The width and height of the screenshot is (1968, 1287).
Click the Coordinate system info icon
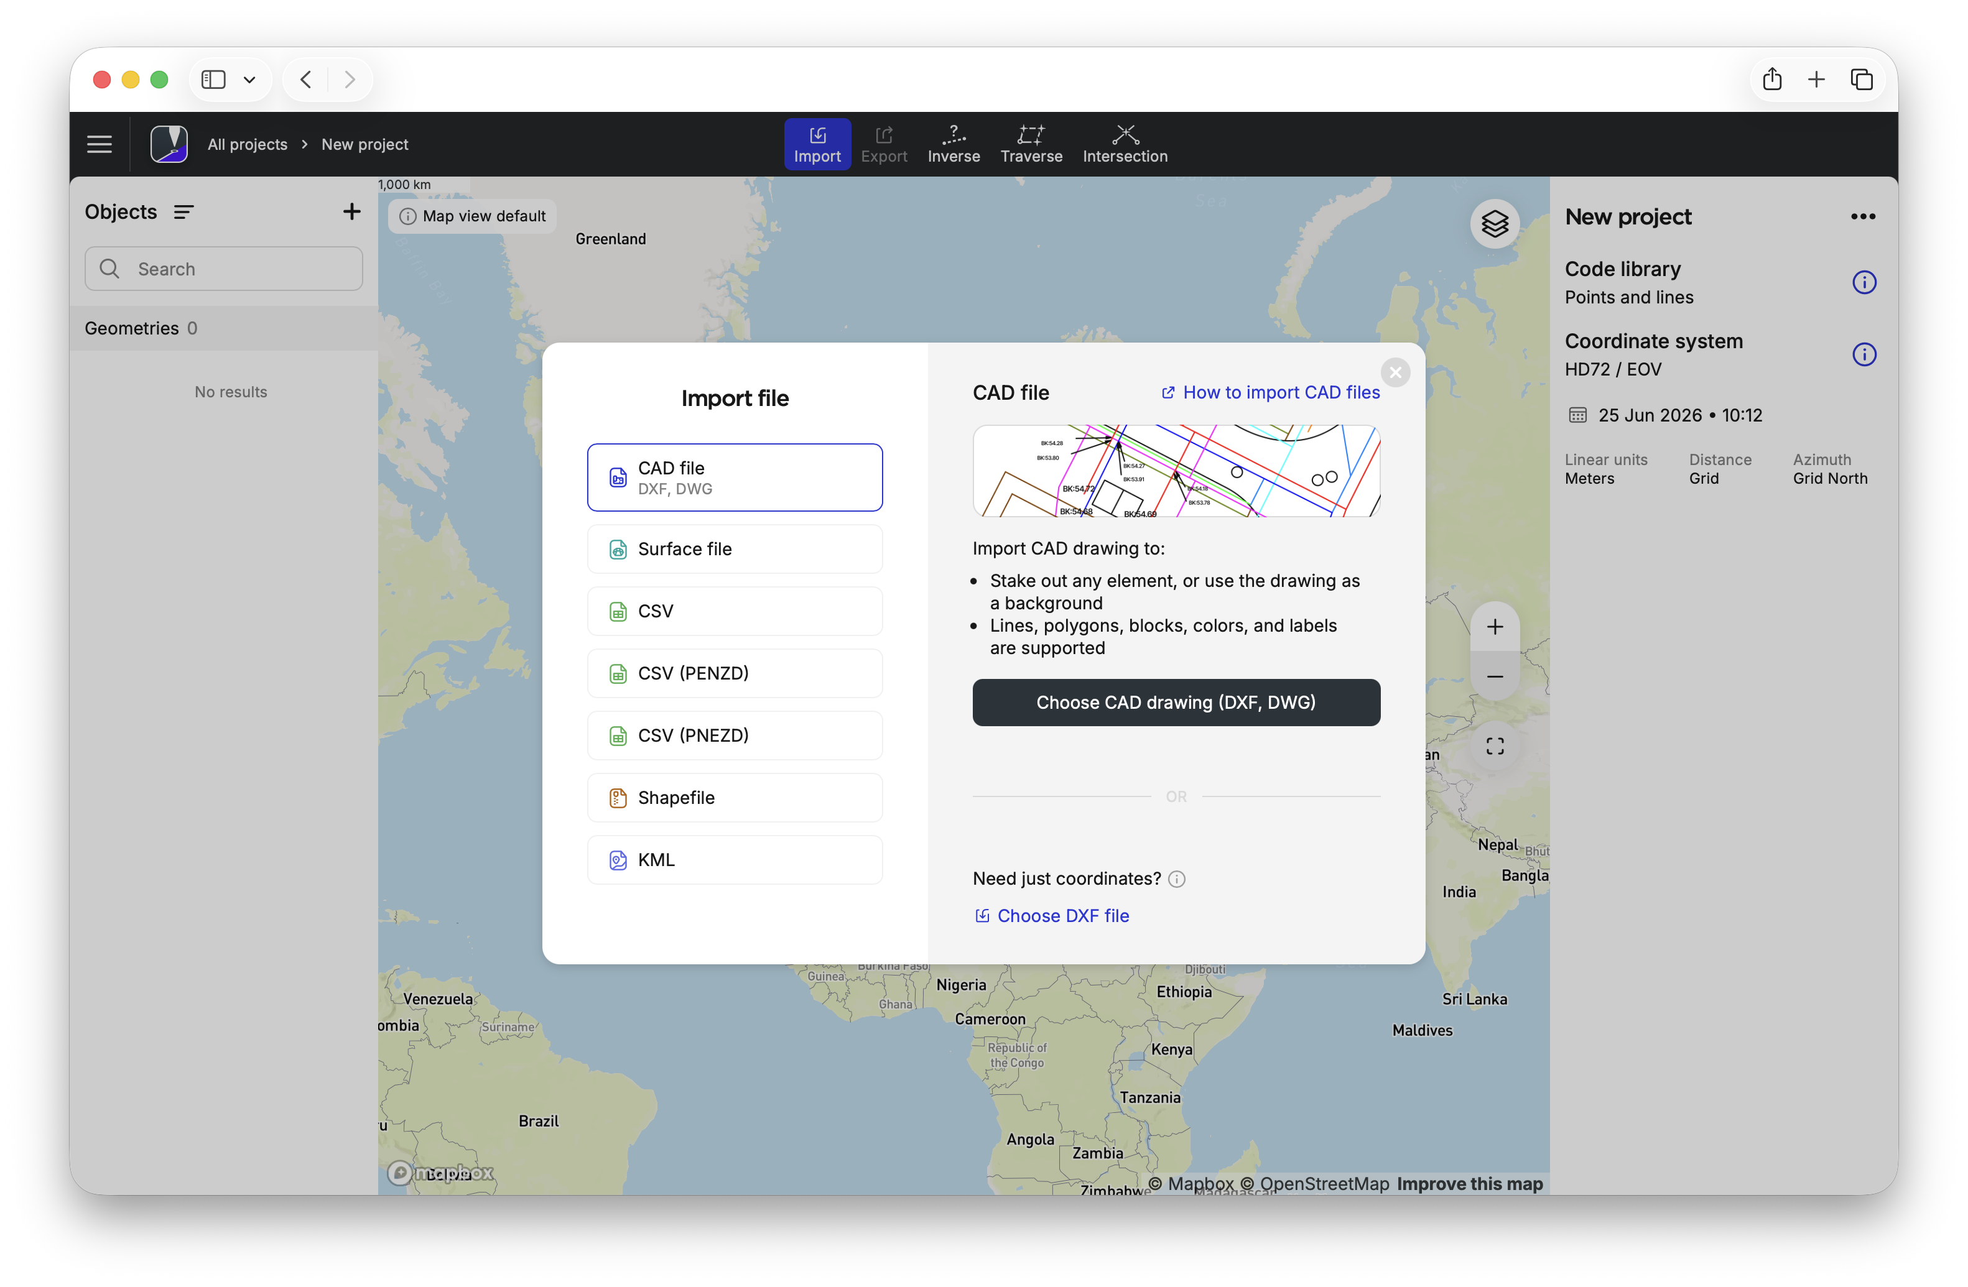click(x=1864, y=354)
